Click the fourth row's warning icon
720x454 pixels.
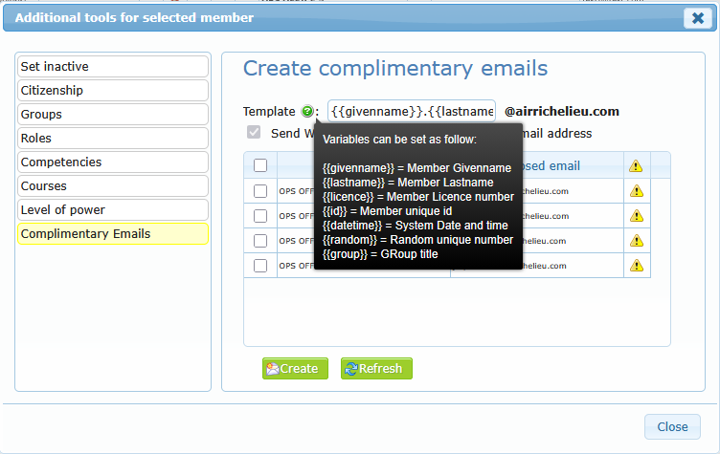pos(636,266)
